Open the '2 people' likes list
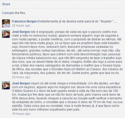This screenshot has height=118, width=125. click(x=8, y=13)
